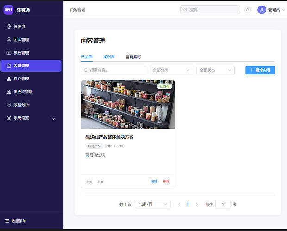Focus the top 搜索 search field
Image resolution: width=287 pixels, height=231 pixels.
coord(210,10)
